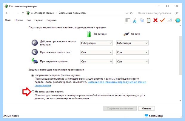Click the green battery icon

coord(89,34)
